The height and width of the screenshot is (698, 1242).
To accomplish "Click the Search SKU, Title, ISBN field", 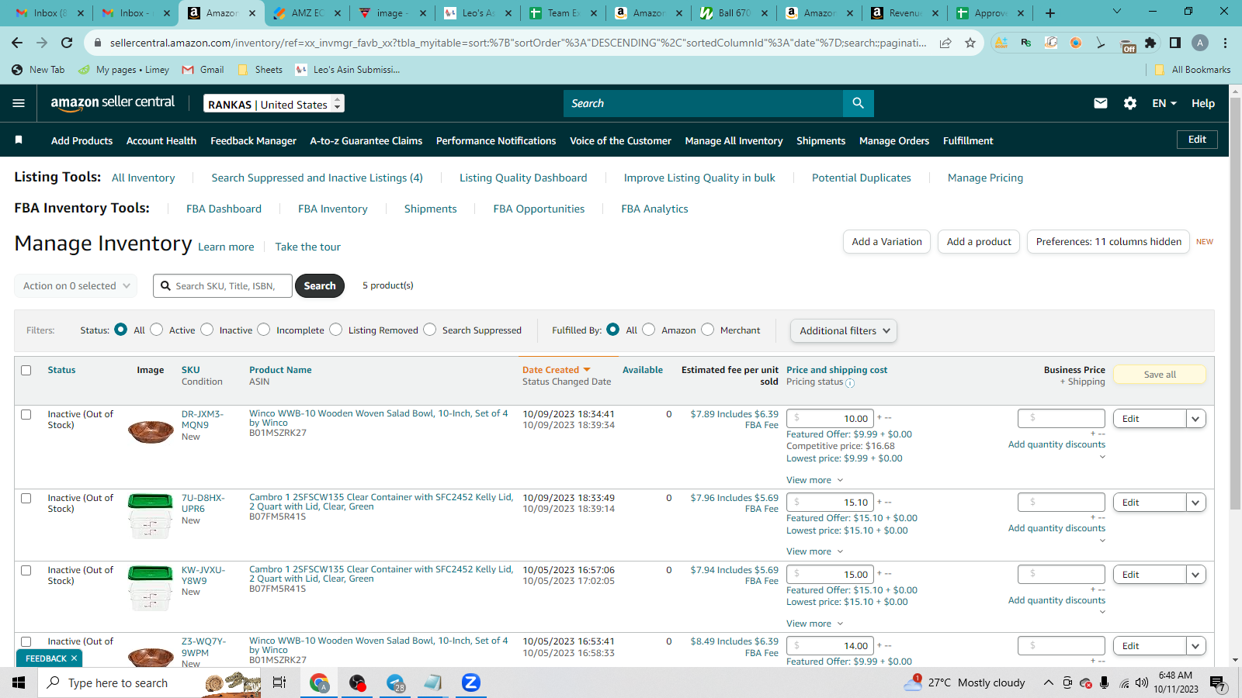I will click(223, 285).
